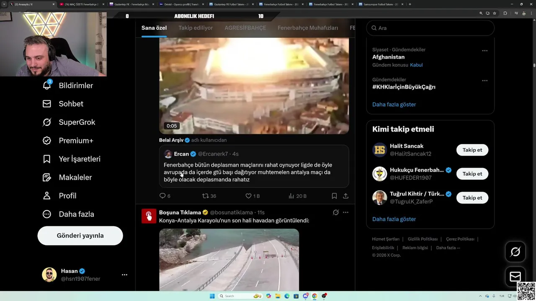The height and width of the screenshot is (301, 536).
Task: Open Chrome from taskbar
Action: (x=314, y=296)
